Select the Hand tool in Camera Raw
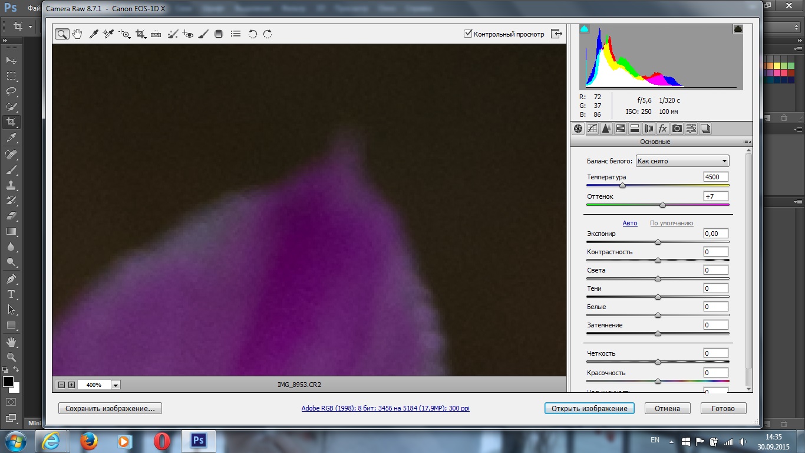The image size is (805, 453). (x=77, y=34)
